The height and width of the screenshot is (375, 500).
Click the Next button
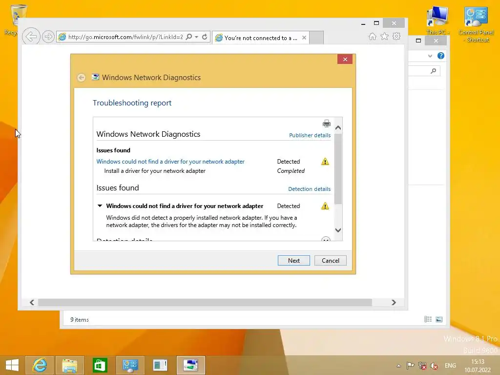tap(293, 261)
